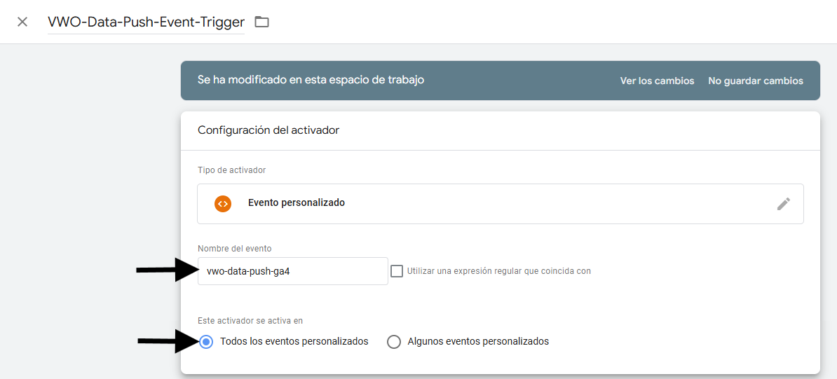Screen dimensions: 837x379
Task: Click the Utilizar una expresión regular label
Action: (x=498, y=271)
